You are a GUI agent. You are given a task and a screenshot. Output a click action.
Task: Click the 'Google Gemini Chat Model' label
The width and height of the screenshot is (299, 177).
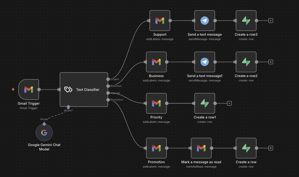pos(44,147)
